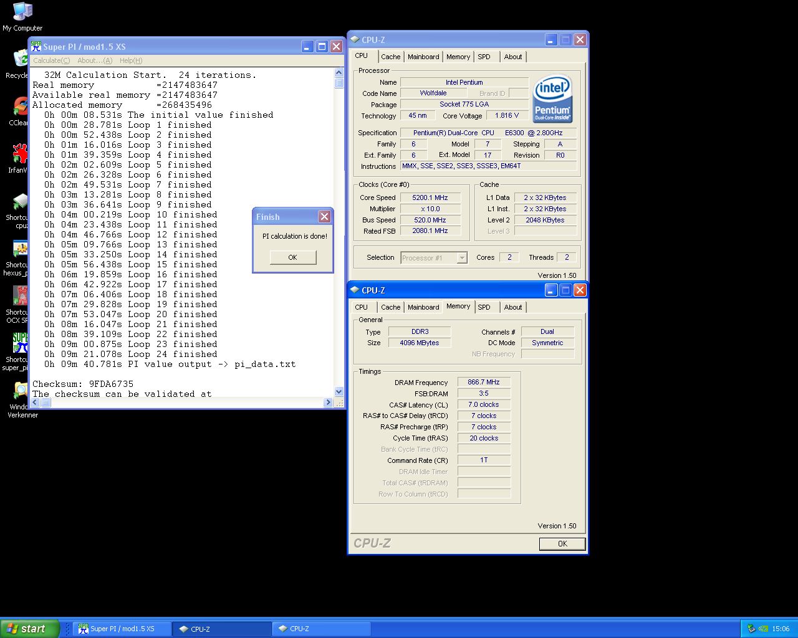Switch to Cache tab in lower CPU-Z
Screen dimensions: 798x638
pyautogui.click(x=391, y=307)
